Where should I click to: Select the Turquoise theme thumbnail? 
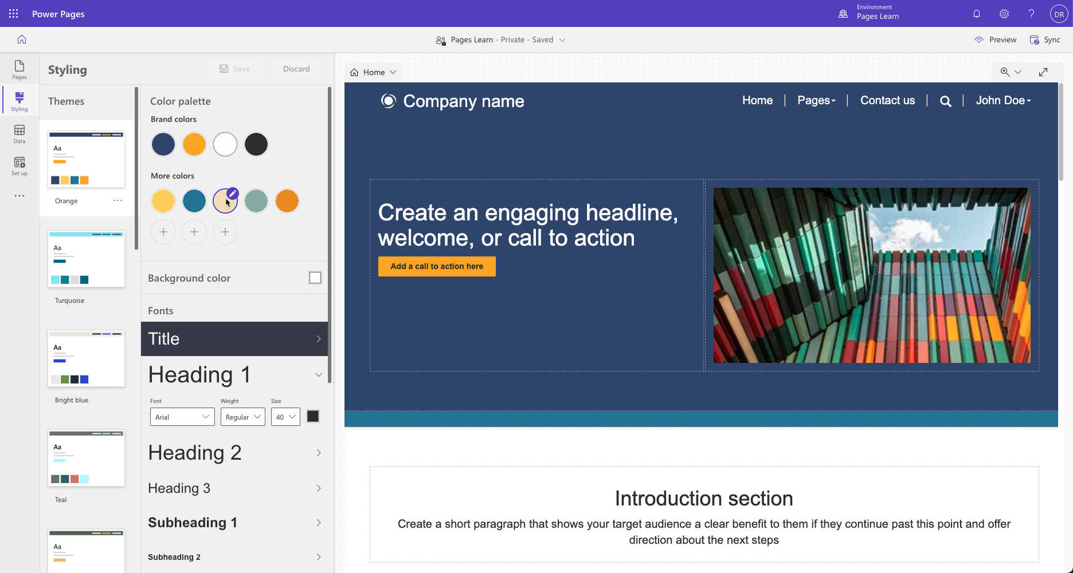coord(87,259)
